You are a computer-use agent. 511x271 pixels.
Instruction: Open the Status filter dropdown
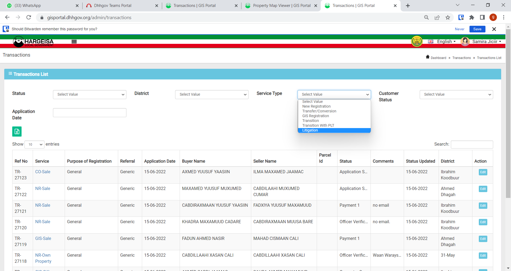click(90, 95)
